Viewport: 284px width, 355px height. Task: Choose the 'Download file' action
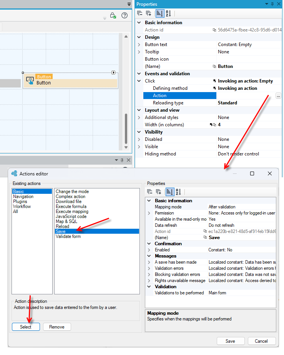pos(97,201)
